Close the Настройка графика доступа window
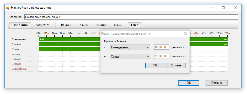Screen dimensions: 247x94 [235, 8]
